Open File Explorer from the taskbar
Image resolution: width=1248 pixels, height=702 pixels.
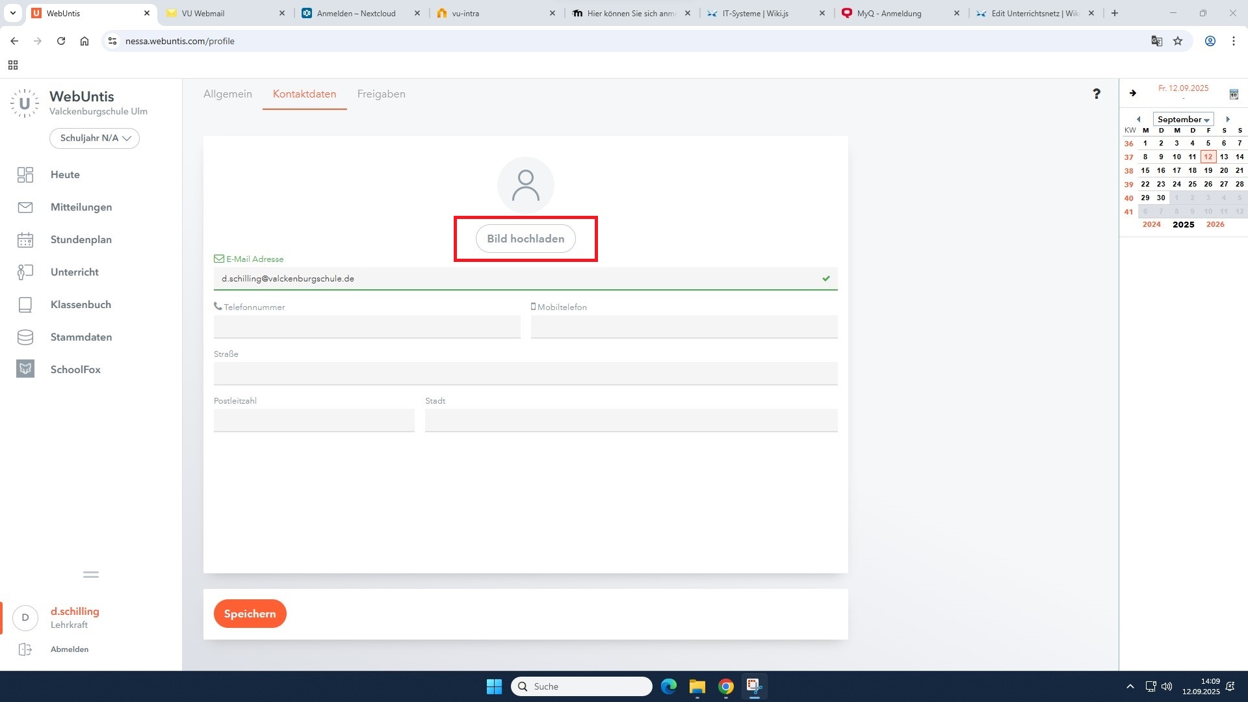coord(697,686)
